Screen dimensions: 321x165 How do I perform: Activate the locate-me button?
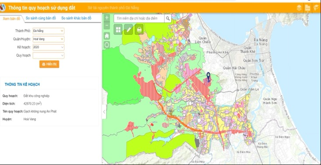pos(107,45)
